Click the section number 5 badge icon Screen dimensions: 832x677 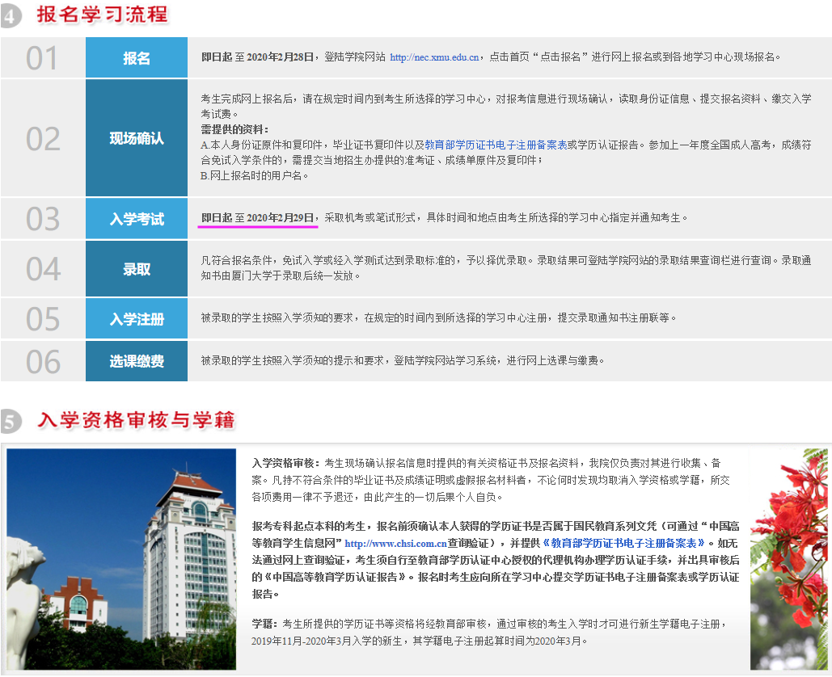coord(11,422)
